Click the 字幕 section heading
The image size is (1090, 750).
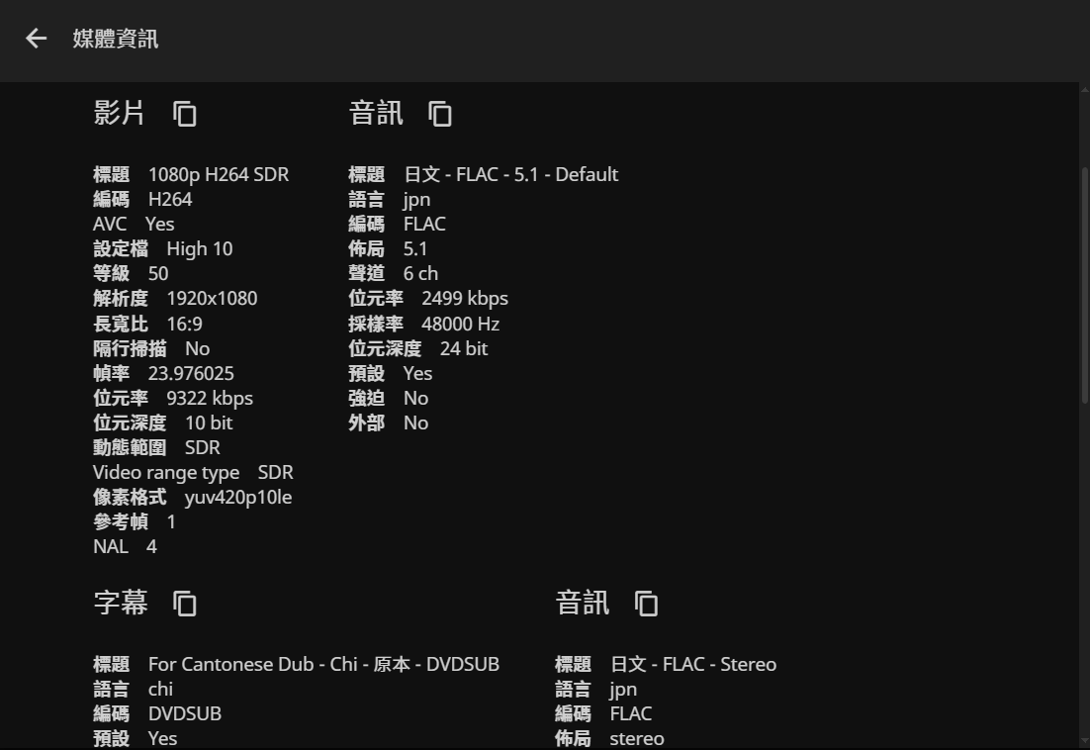pyautogui.click(x=120, y=602)
